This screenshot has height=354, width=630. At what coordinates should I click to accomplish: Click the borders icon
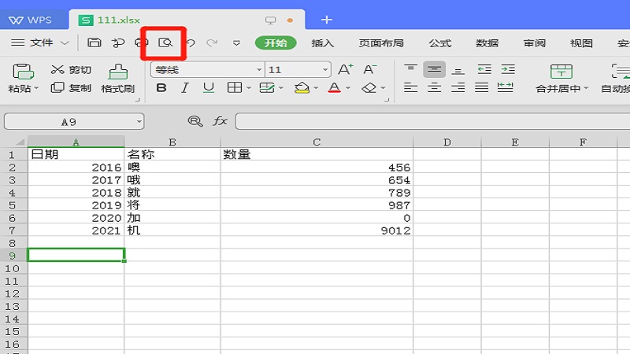pyautogui.click(x=235, y=87)
